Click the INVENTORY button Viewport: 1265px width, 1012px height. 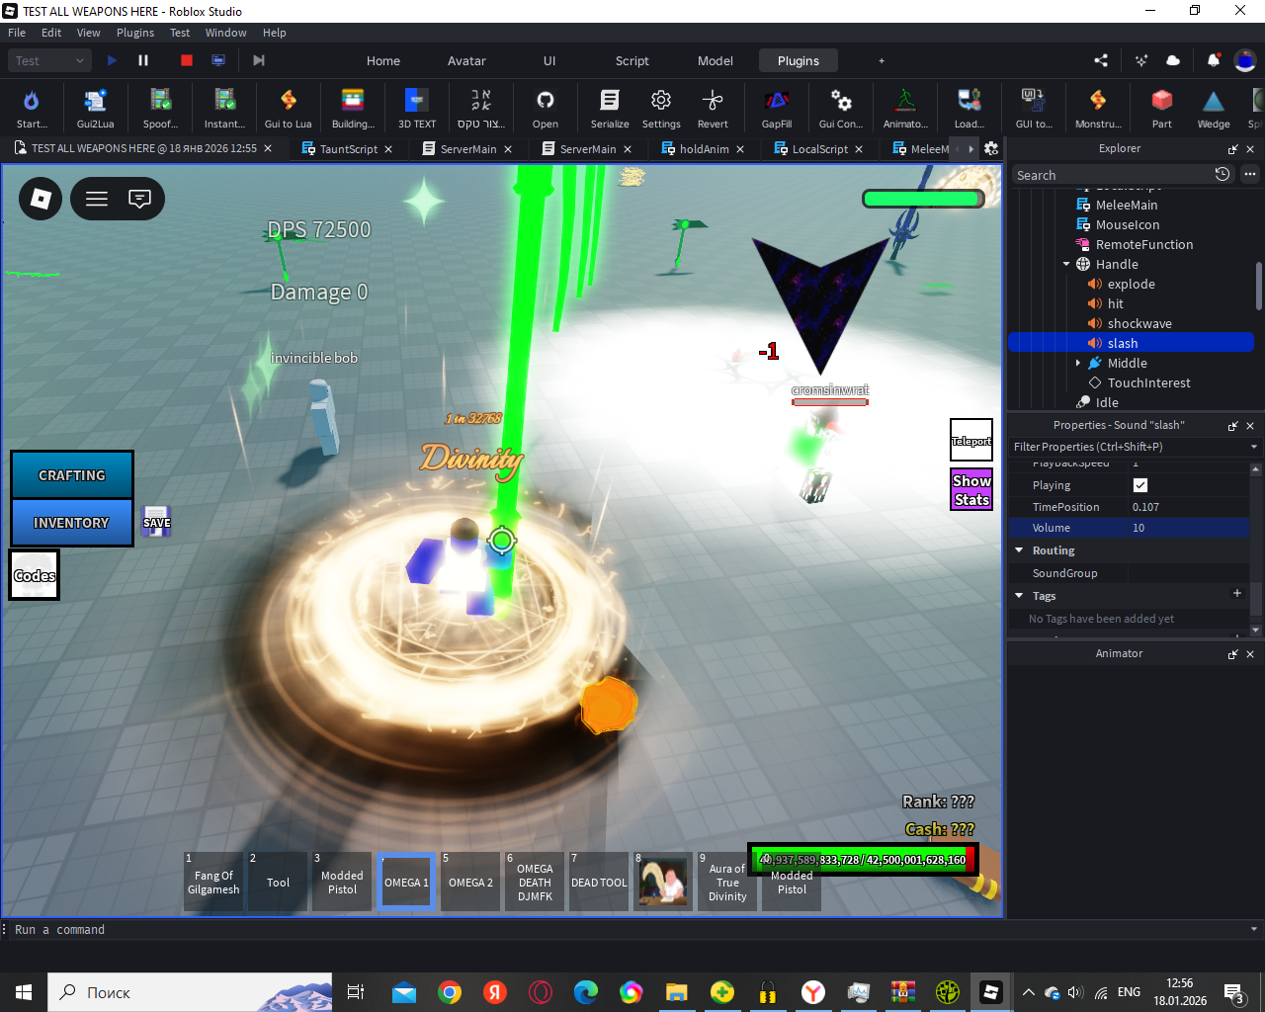(x=71, y=523)
